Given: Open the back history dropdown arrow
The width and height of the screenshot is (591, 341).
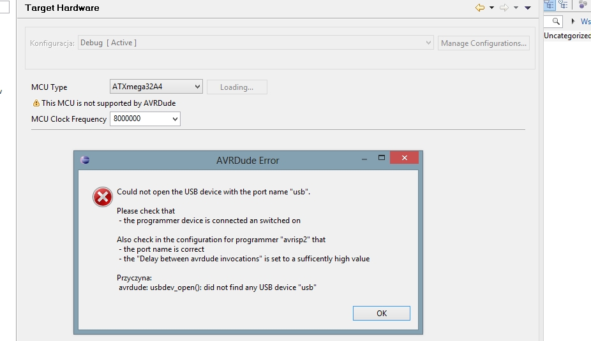Looking at the screenshot, I should [x=491, y=8].
